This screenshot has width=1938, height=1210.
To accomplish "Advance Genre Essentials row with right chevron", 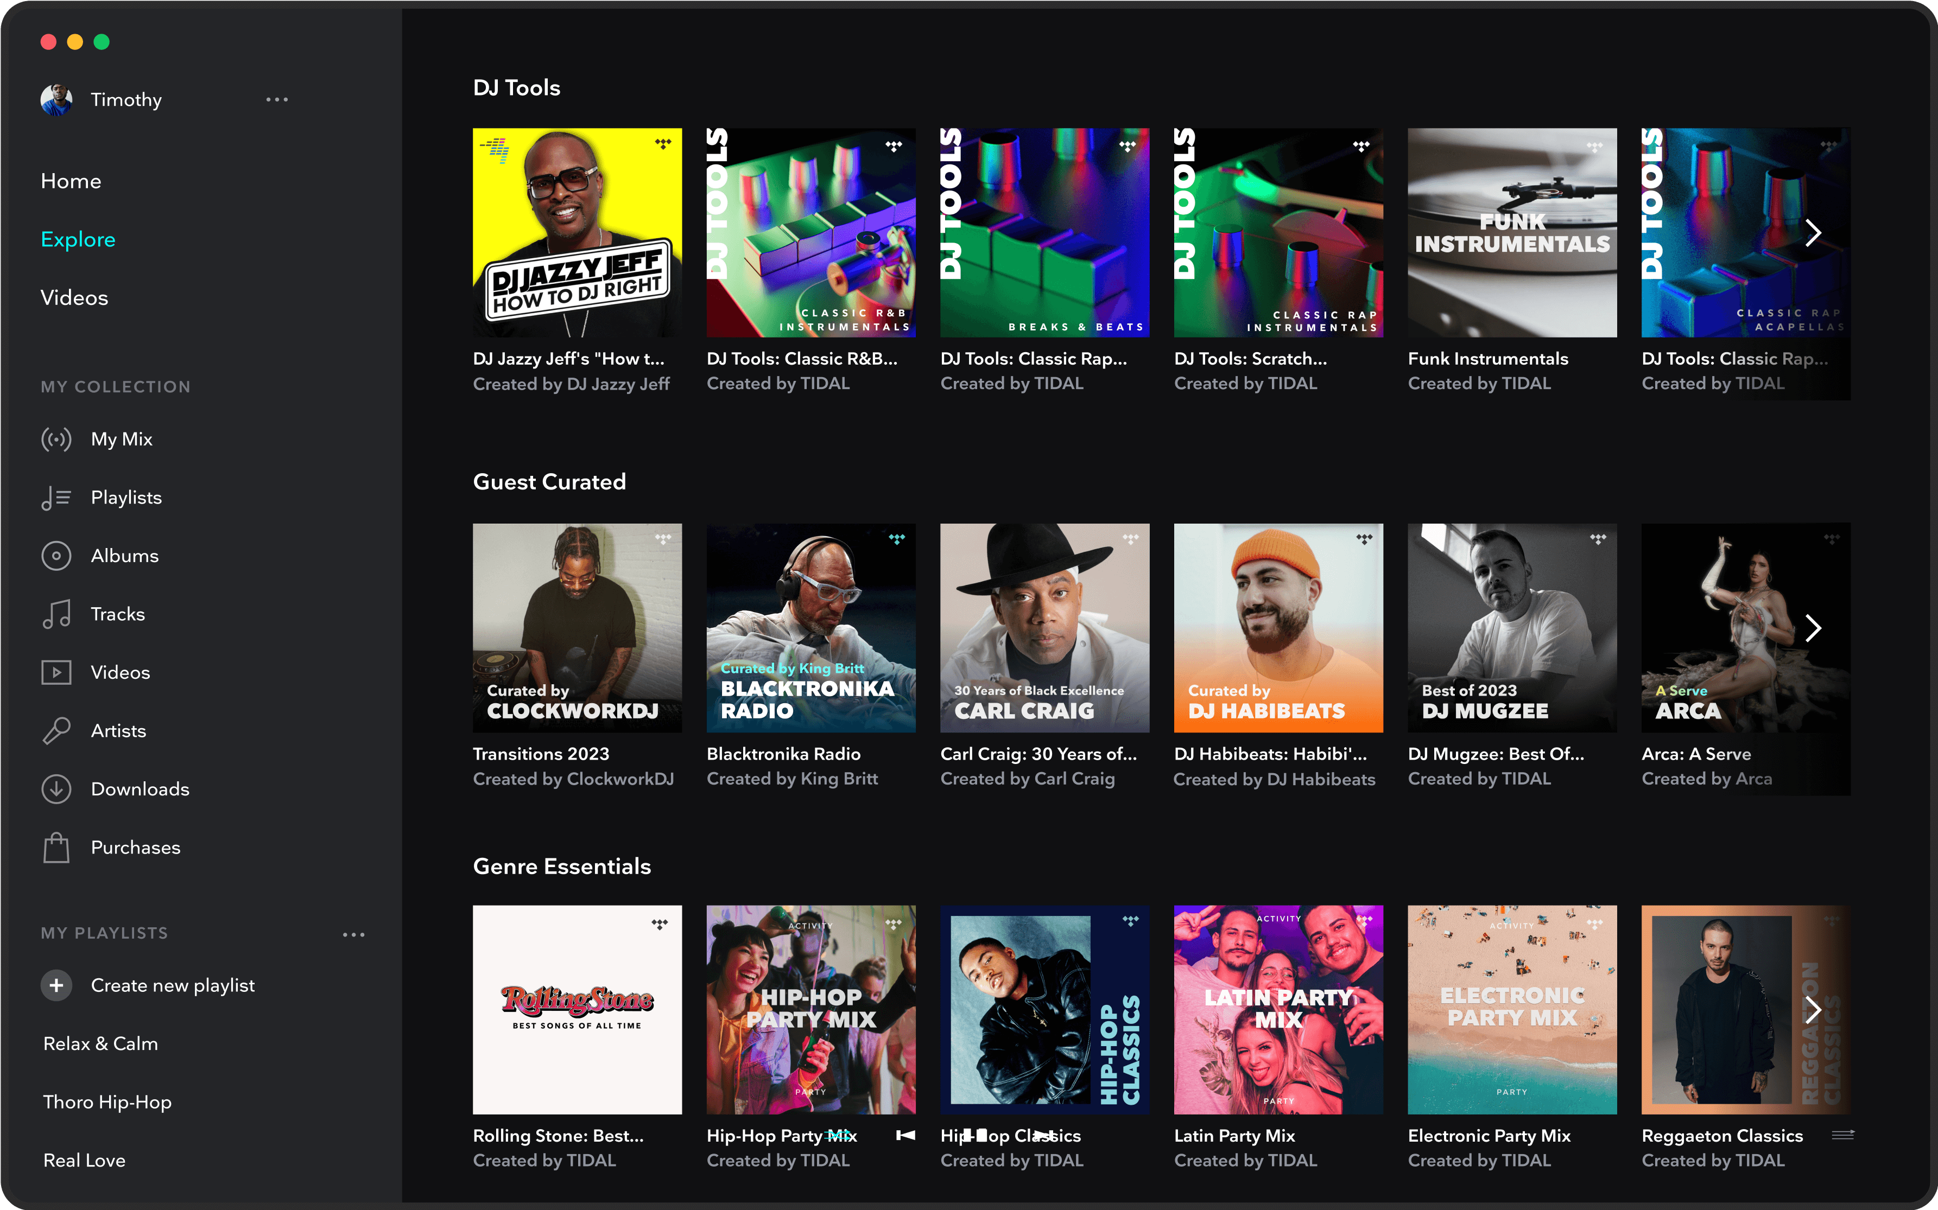I will tap(1813, 1010).
